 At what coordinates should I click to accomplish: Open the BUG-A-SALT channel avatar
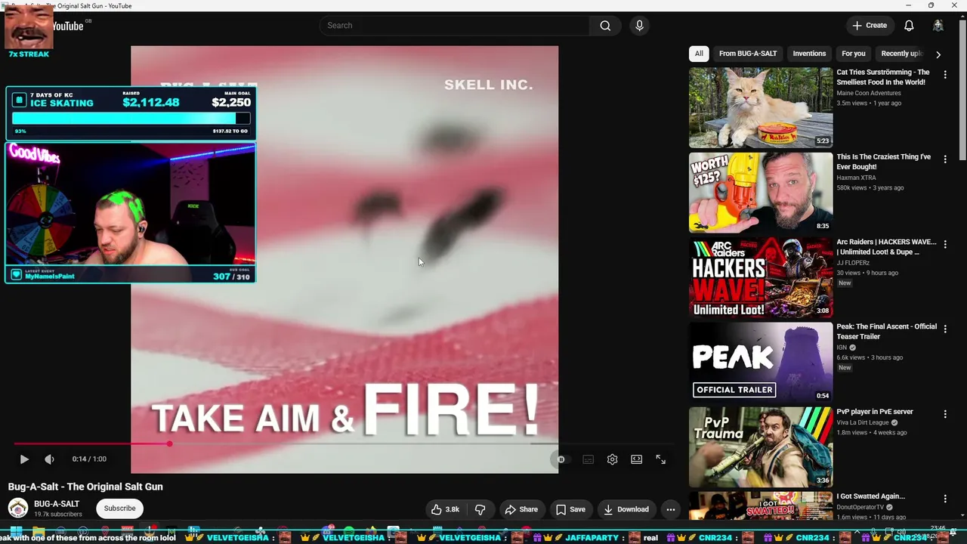[18, 508]
